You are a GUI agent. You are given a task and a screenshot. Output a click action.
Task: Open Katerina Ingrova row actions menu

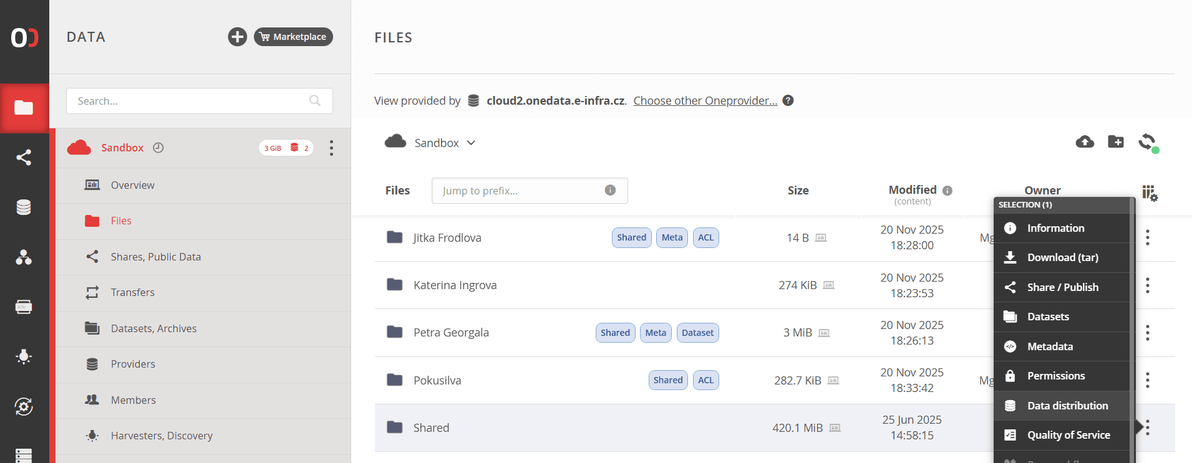[x=1148, y=285]
